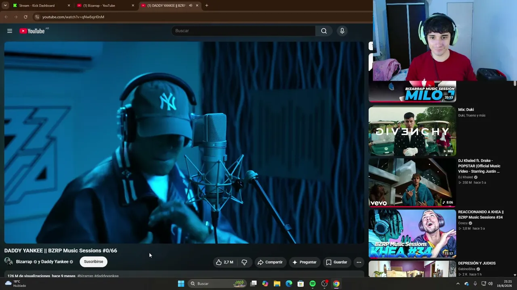517x290 pixels.
Task: Open a new Chrome tab
Action: pos(207,6)
